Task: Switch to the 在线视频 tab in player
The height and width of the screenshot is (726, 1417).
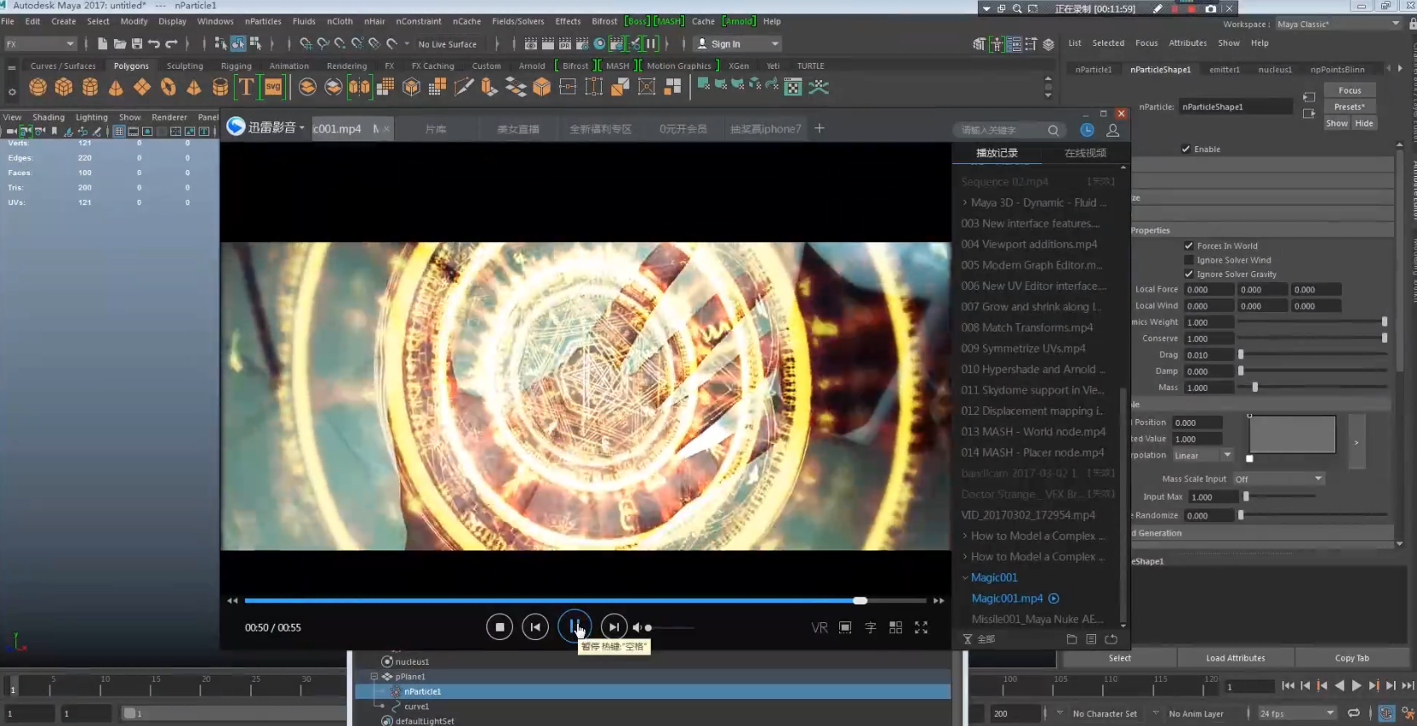Action: (1085, 153)
